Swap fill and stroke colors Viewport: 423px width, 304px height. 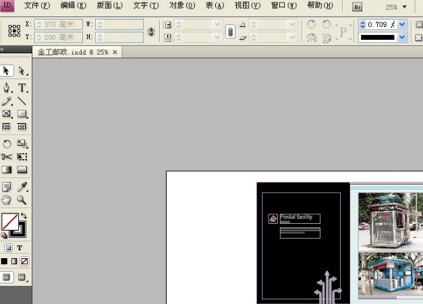coord(24,216)
